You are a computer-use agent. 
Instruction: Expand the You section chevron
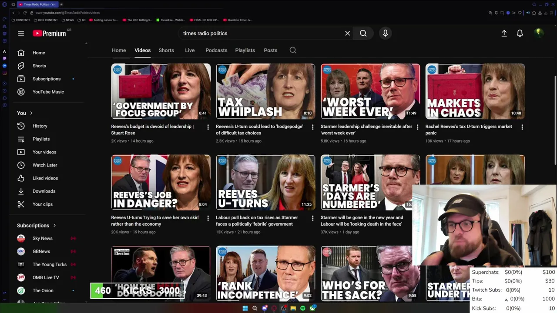(31, 113)
